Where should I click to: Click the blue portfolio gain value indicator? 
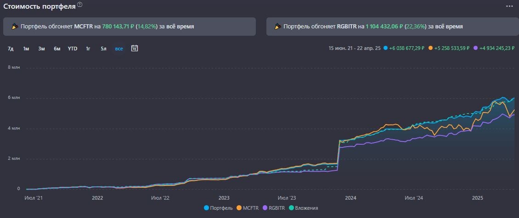click(404, 48)
